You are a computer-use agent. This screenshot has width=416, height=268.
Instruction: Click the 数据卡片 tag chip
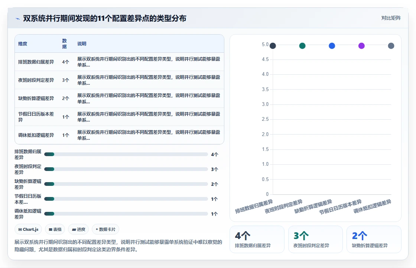(x=105, y=229)
